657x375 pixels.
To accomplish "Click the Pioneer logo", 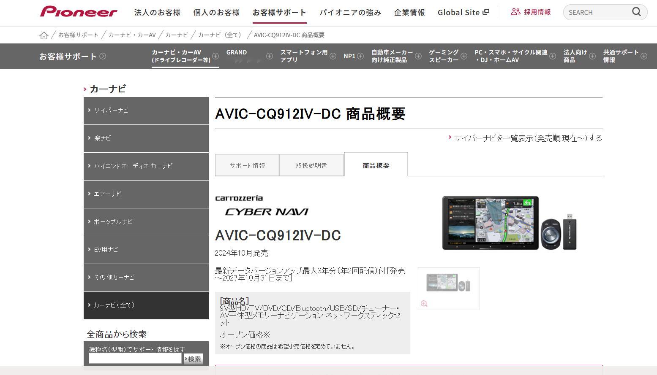I will point(79,12).
